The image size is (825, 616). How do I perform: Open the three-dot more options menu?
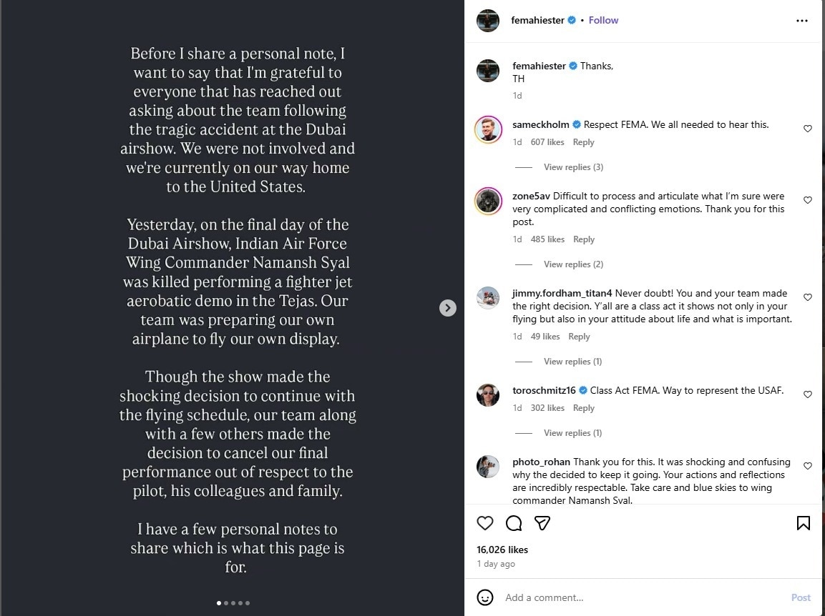[x=801, y=21]
